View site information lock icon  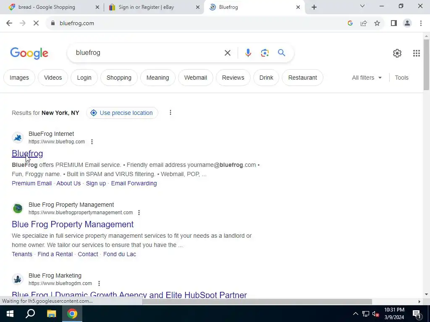pos(53,23)
